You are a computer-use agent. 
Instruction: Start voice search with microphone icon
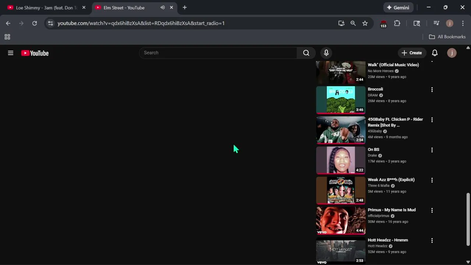(x=326, y=53)
